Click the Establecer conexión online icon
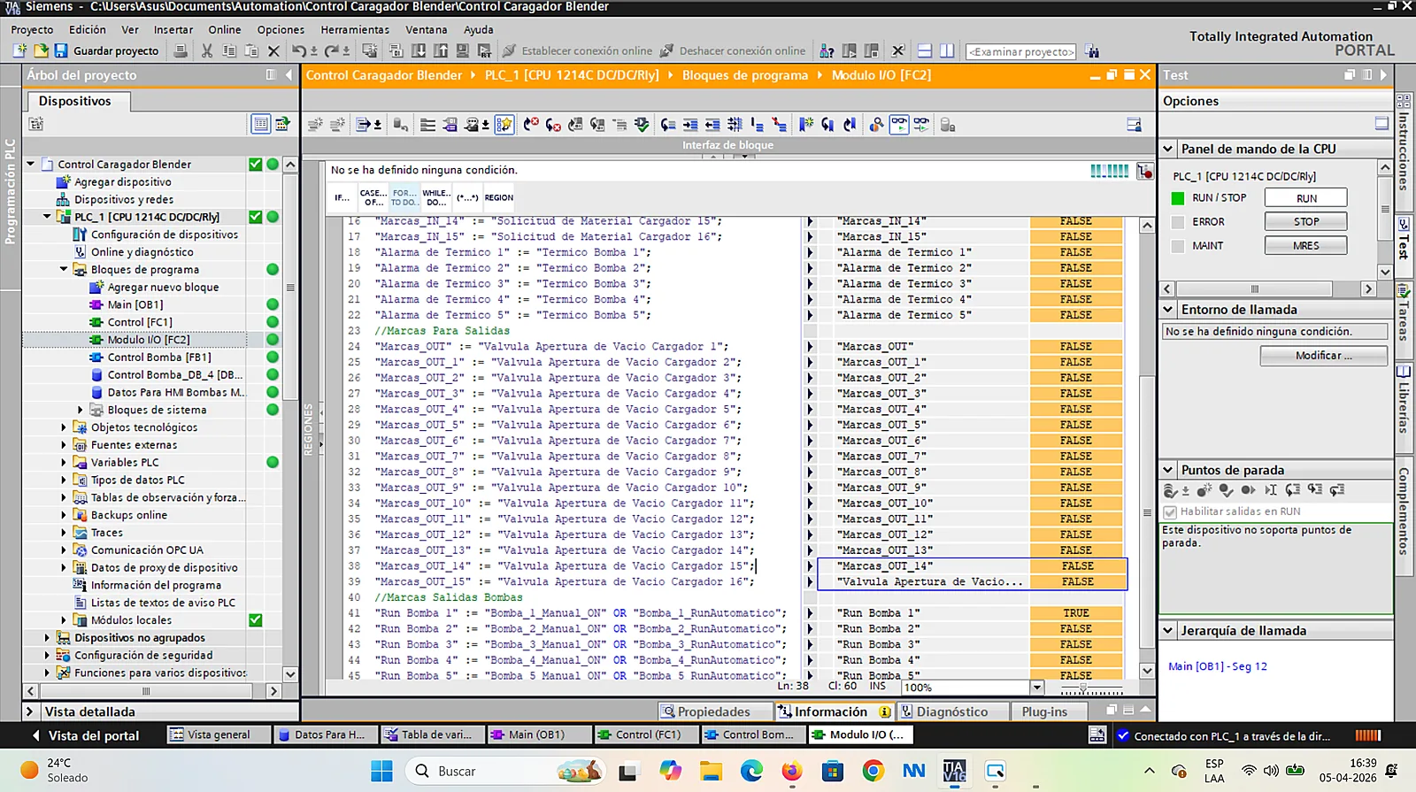1416x792 pixels. pyautogui.click(x=509, y=51)
